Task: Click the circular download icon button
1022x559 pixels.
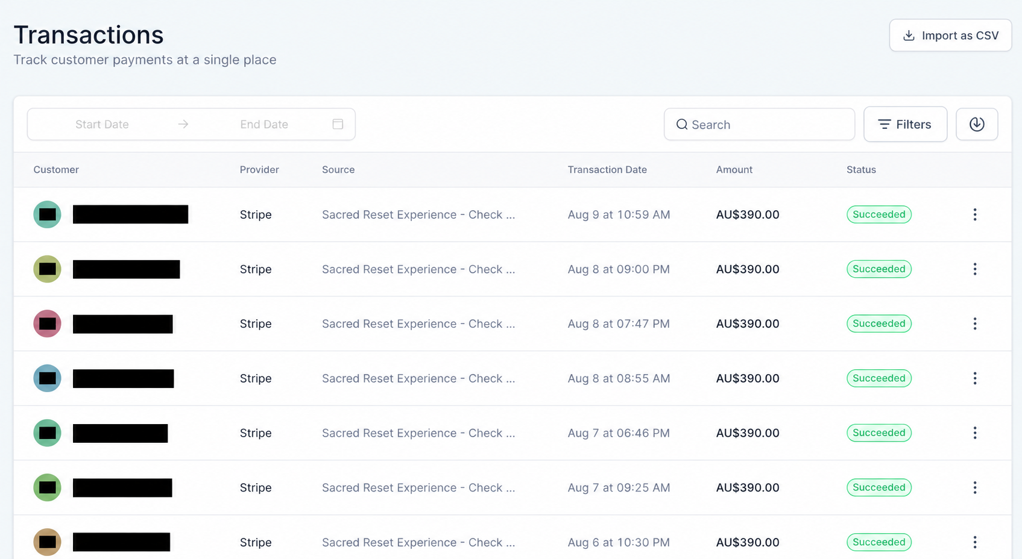Action: (977, 124)
